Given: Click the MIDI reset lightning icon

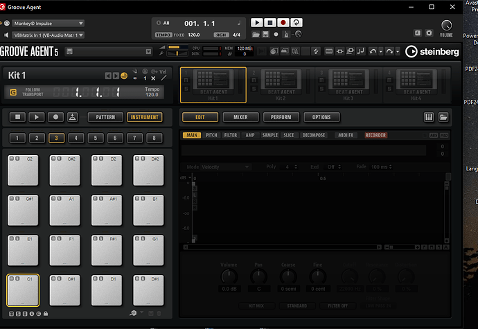Looking at the screenshot, I should (x=316, y=51).
